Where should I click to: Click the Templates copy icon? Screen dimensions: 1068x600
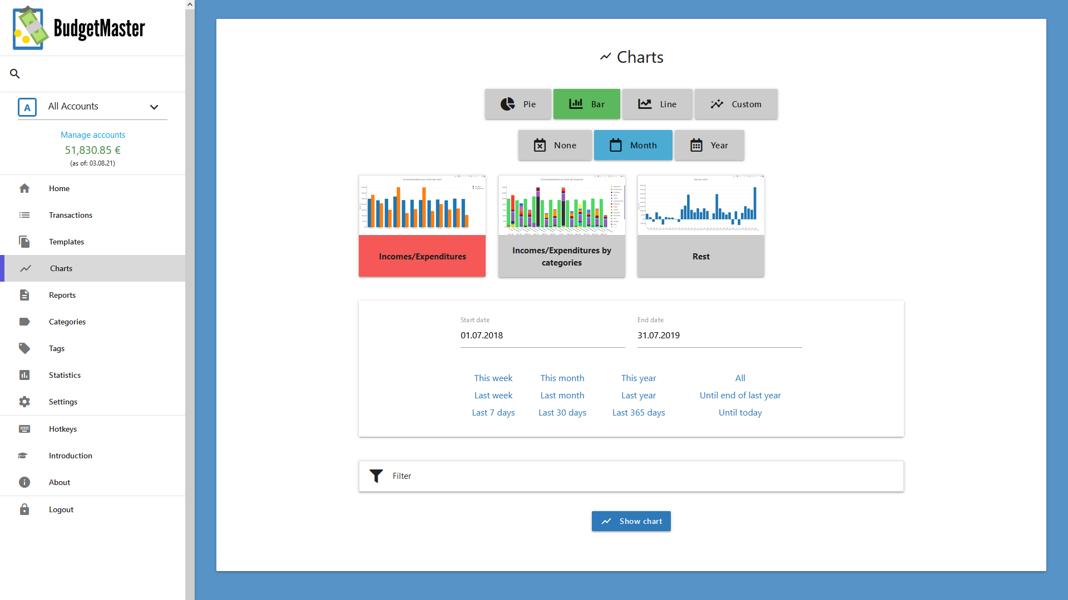[x=24, y=242]
